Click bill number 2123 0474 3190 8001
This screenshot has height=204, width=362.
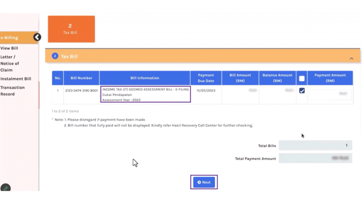82,91
